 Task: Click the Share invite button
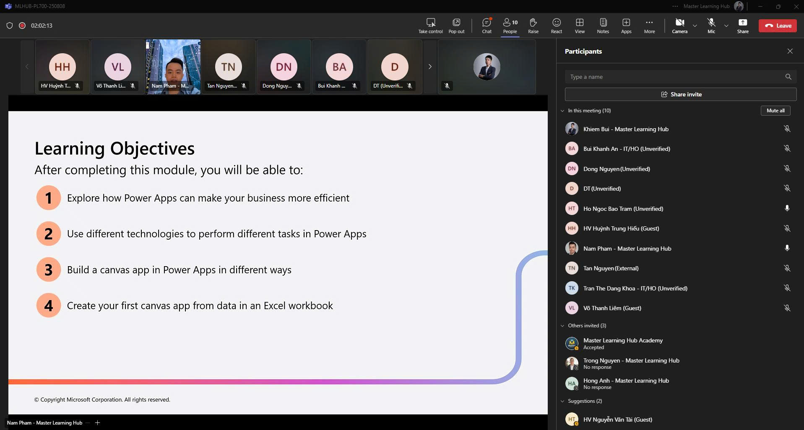click(680, 94)
